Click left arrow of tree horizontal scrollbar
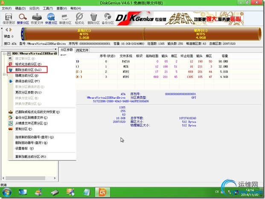This screenshot has width=265, height=199. click(x=3, y=178)
